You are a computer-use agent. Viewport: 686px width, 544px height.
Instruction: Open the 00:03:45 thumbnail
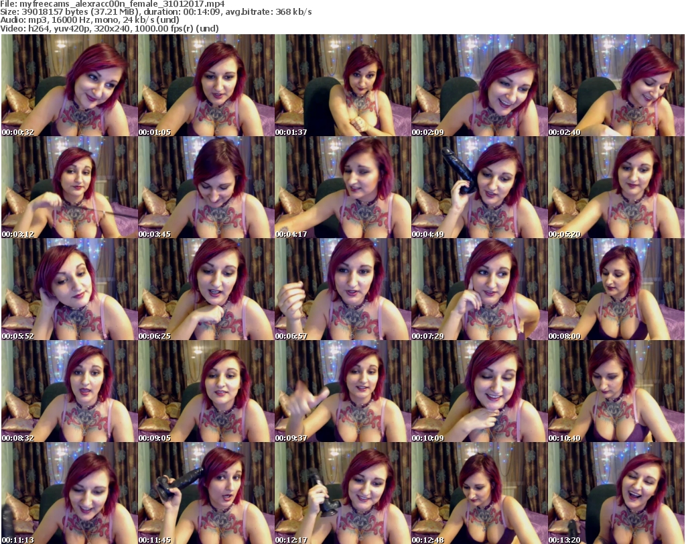click(x=206, y=187)
